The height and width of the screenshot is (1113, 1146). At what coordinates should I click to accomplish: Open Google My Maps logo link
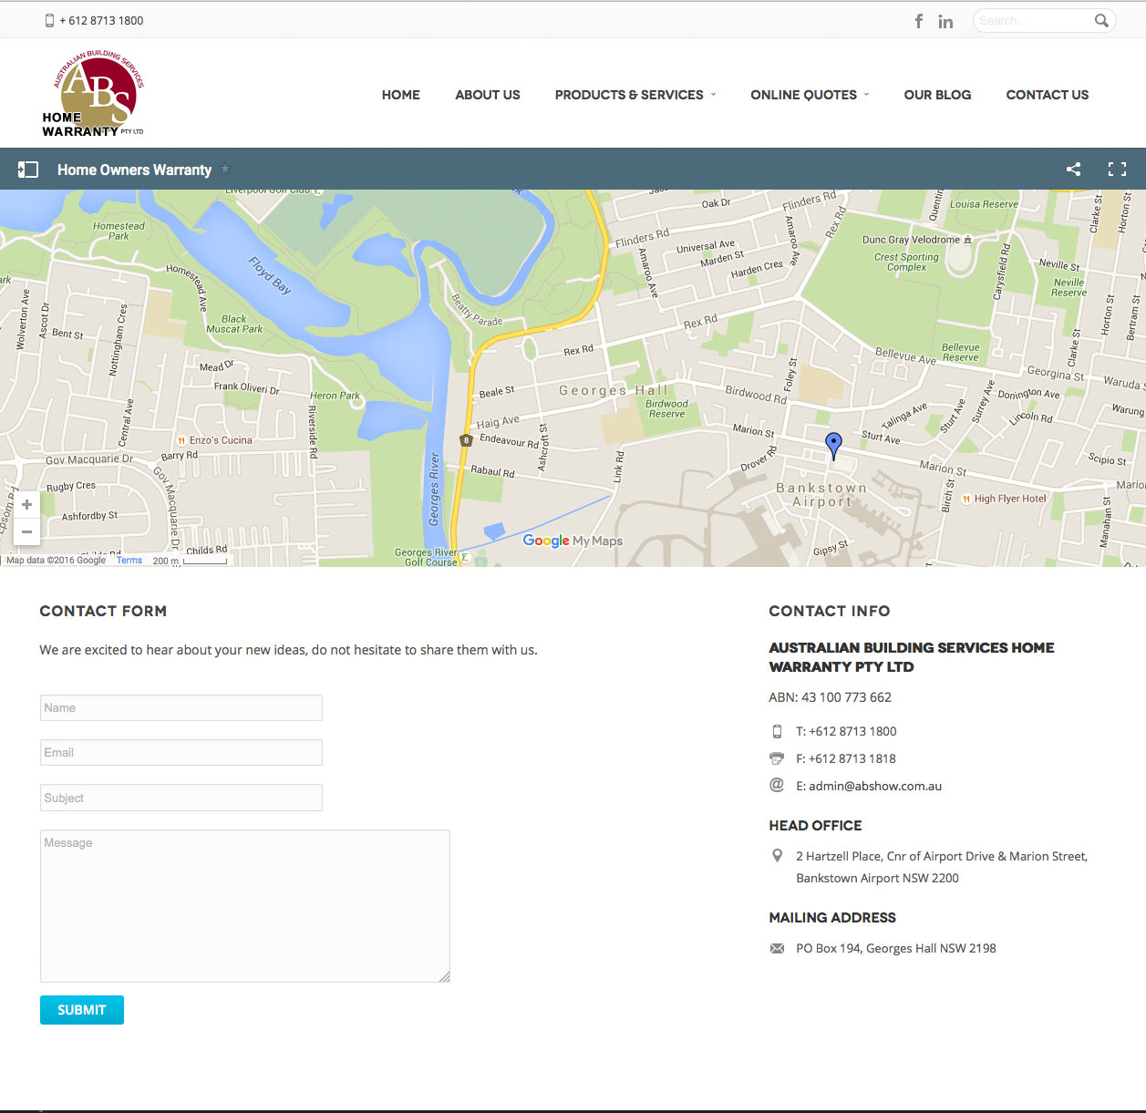pyautogui.click(x=573, y=541)
